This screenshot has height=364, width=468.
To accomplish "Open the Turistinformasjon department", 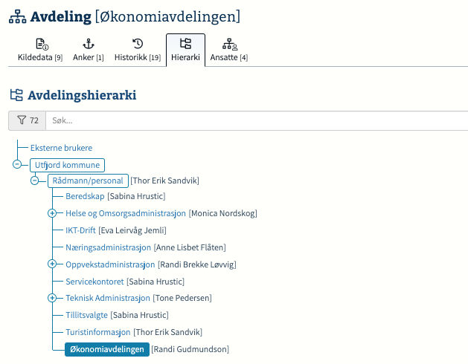I will (x=98, y=332).
